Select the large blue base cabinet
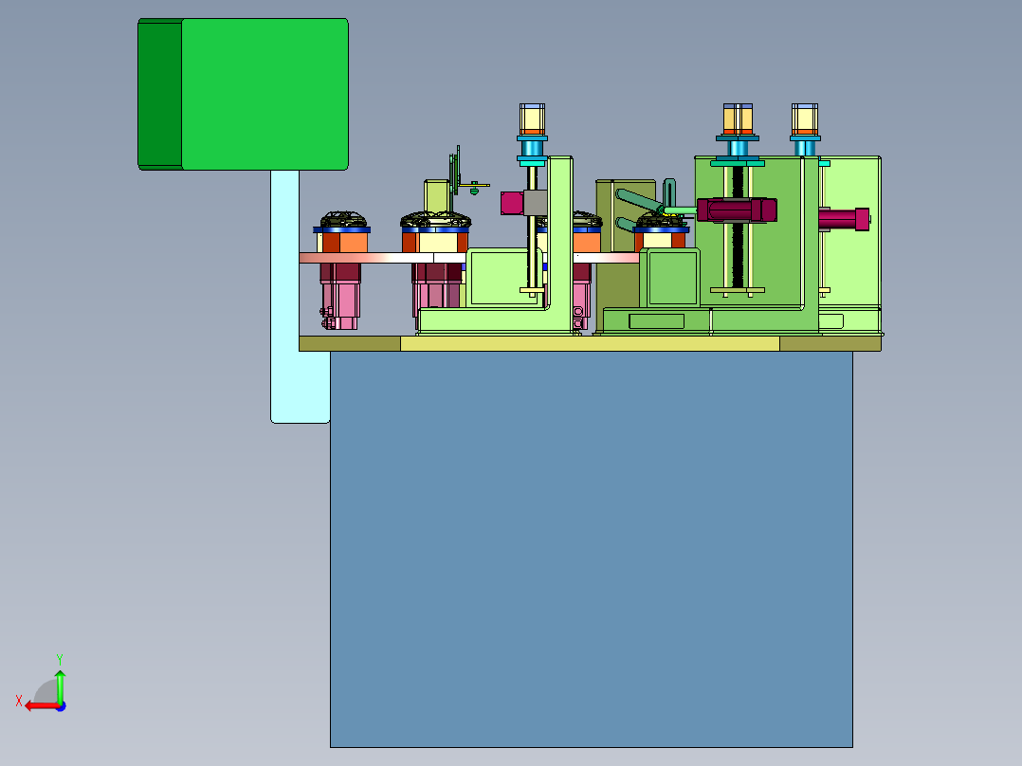This screenshot has height=766, width=1022. click(592, 549)
